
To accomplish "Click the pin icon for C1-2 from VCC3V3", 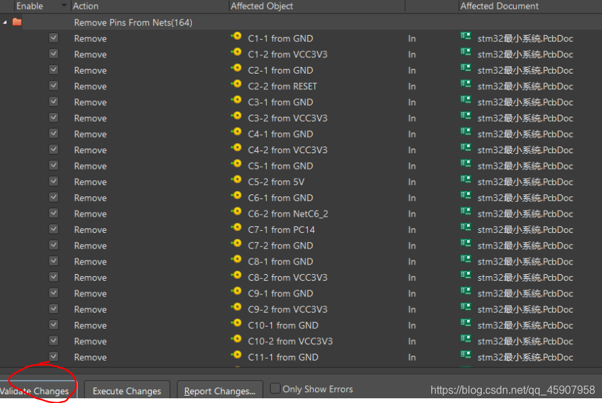I will (x=236, y=52).
